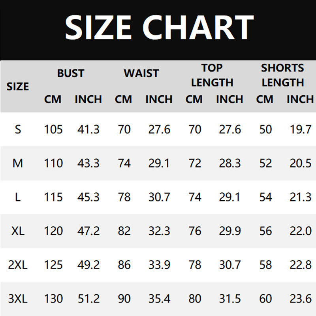316x316 pixels.
Task: Select the M size row label
Action: click(18, 163)
